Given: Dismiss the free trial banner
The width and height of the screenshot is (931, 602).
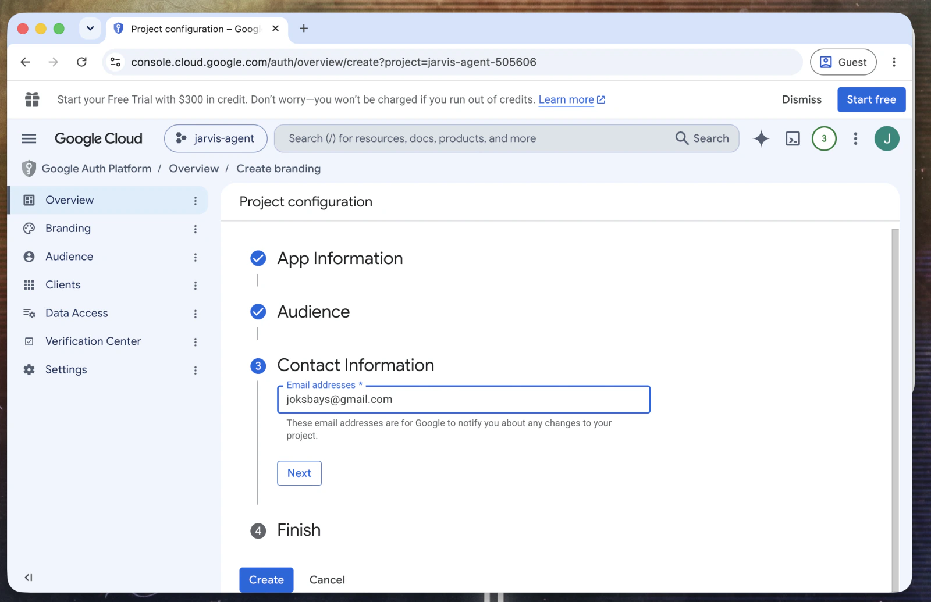Looking at the screenshot, I should (802, 99).
